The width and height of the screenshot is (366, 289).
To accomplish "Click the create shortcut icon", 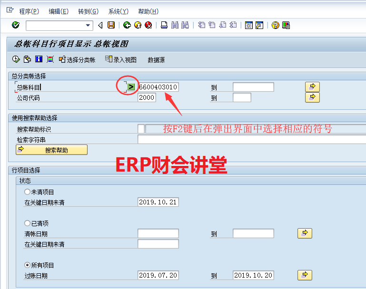I will click(x=259, y=25).
